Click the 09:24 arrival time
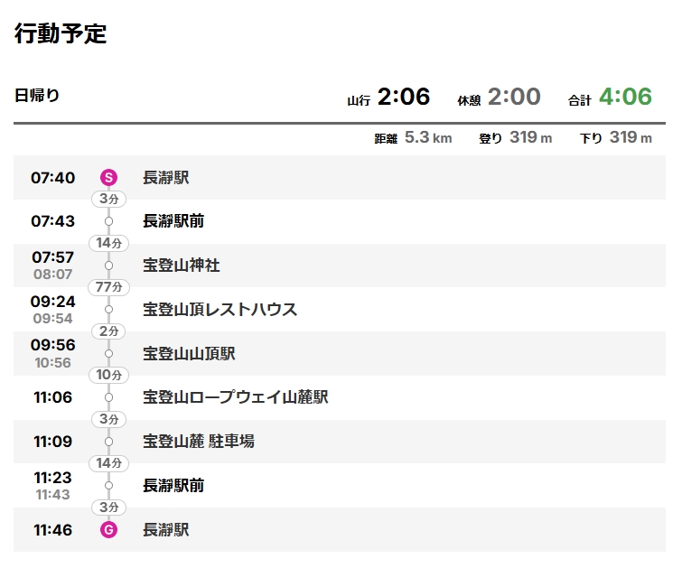682x587 pixels. tap(52, 302)
